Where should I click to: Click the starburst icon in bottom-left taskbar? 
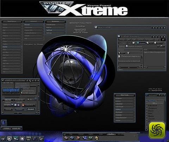[x=22, y=138]
